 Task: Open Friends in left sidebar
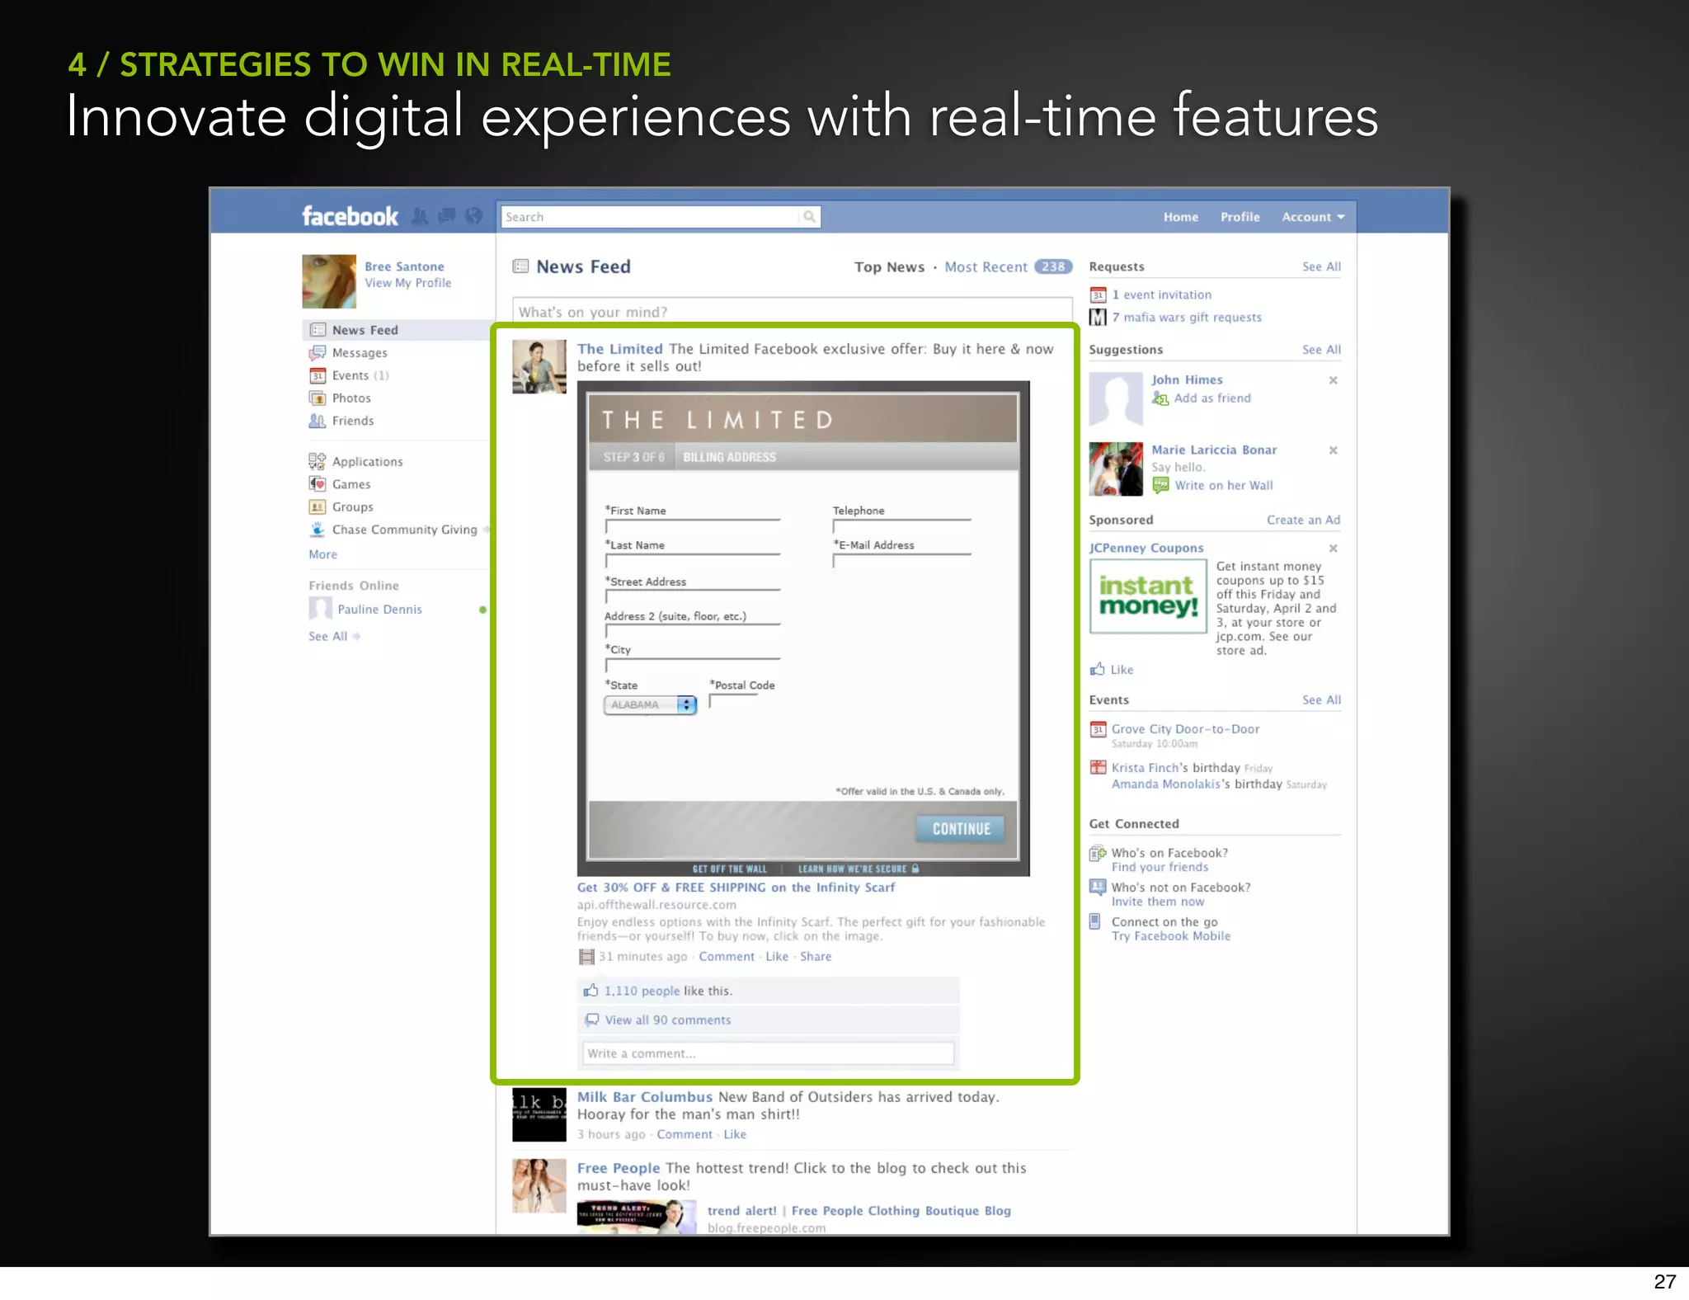click(353, 421)
